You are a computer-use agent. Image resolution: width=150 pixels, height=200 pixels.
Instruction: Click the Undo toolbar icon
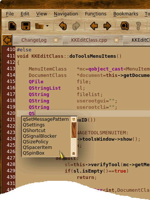[x=63, y=26]
